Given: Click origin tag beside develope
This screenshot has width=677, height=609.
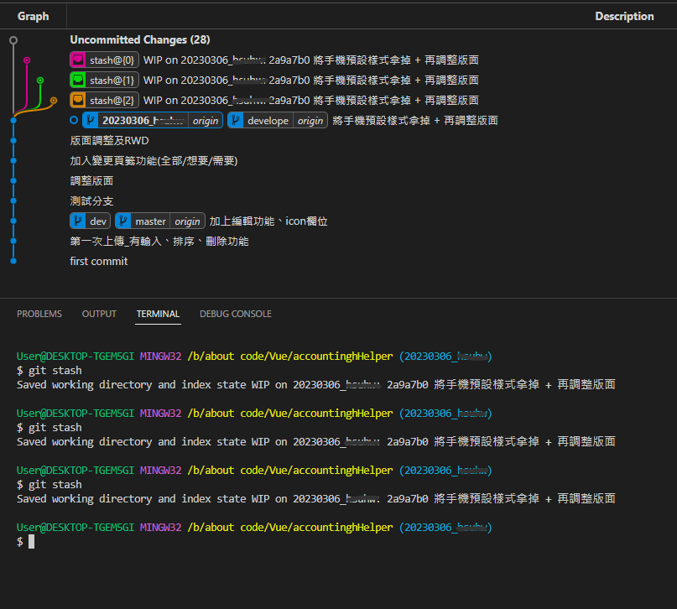Looking at the screenshot, I should click(310, 121).
